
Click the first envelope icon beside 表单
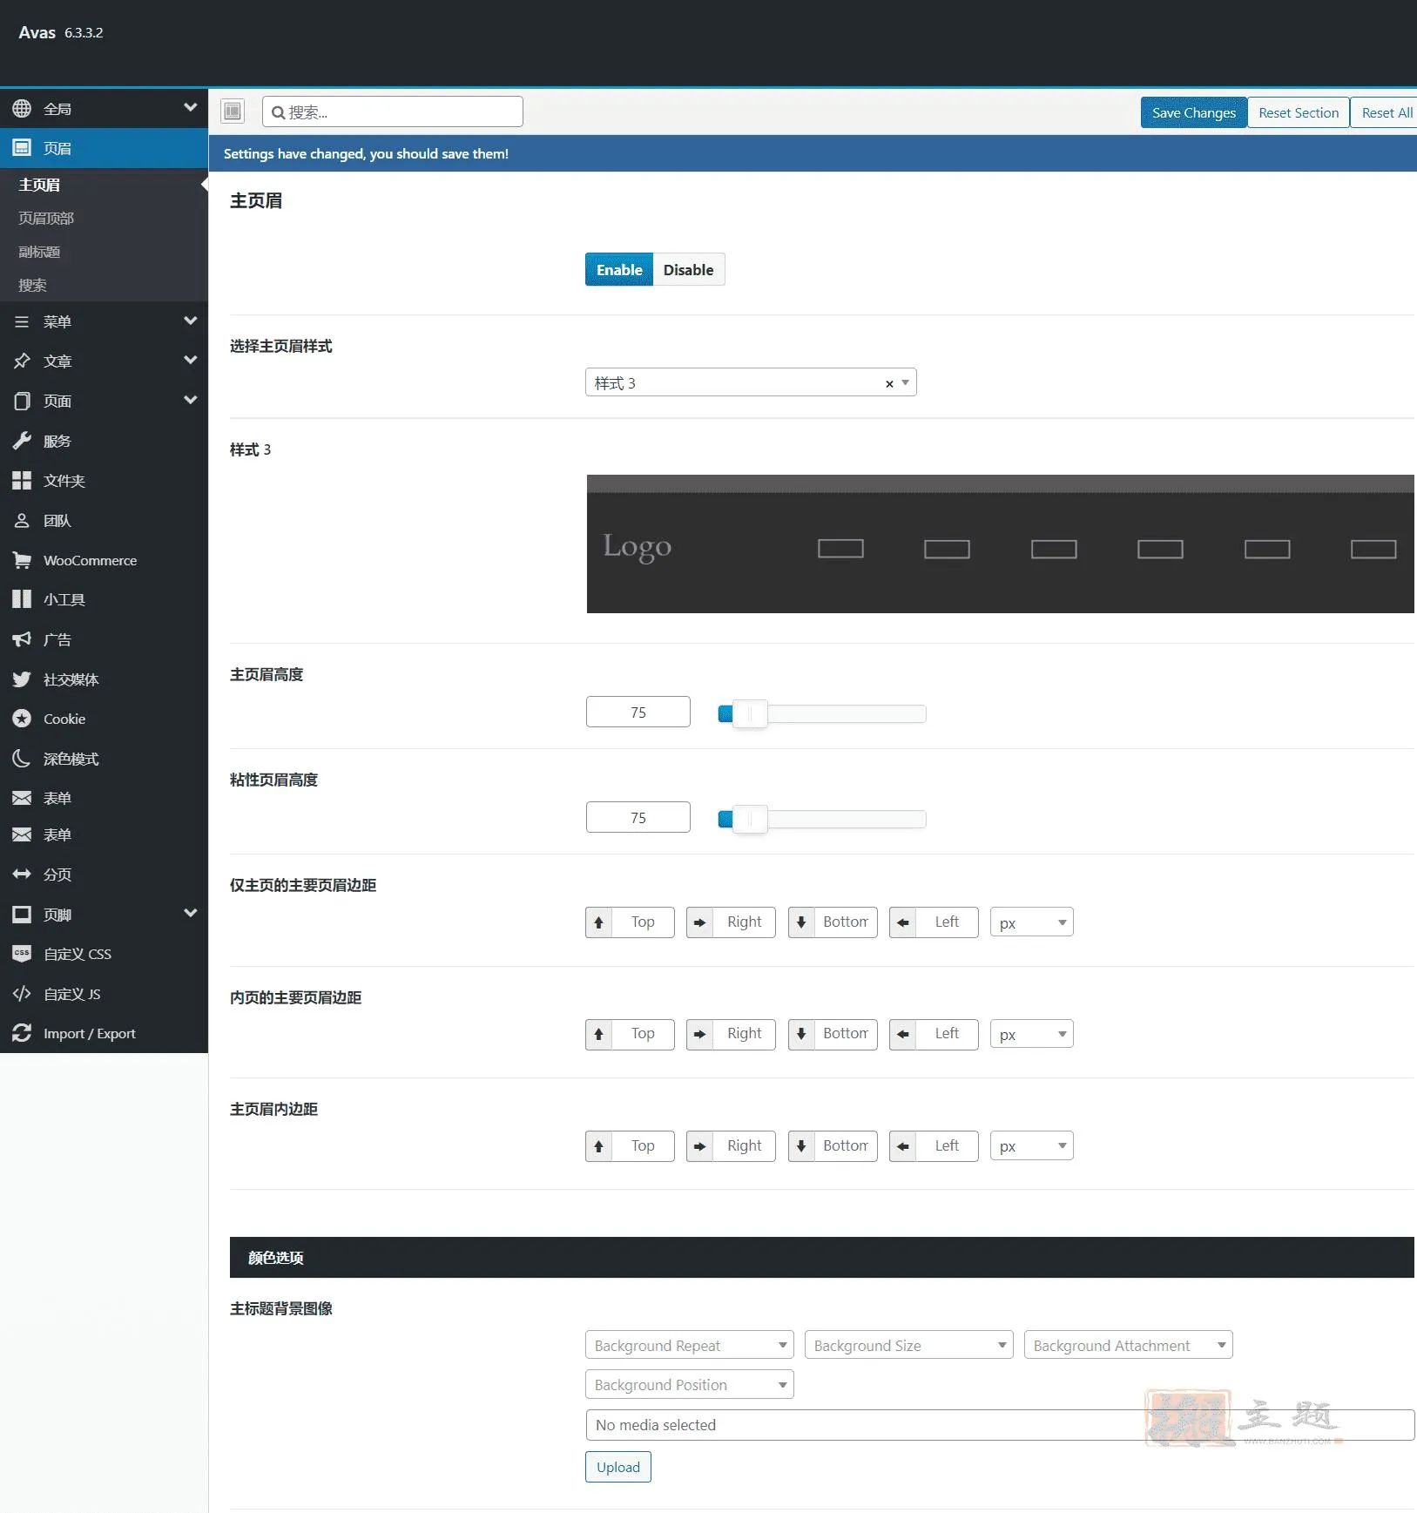(x=22, y=798)
